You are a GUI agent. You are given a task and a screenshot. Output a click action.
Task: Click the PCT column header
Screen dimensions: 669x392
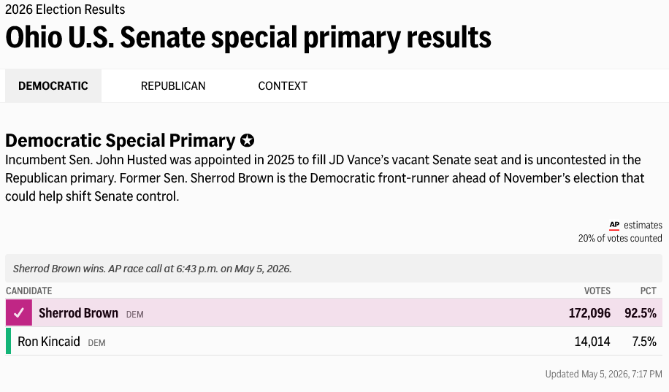click(x=648, y=291)
